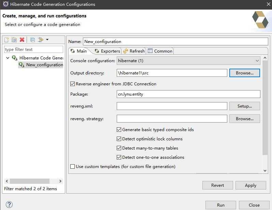The image size is (272, 210).
Task: Click the Main tab icon
Action: (x=73, y=51)
